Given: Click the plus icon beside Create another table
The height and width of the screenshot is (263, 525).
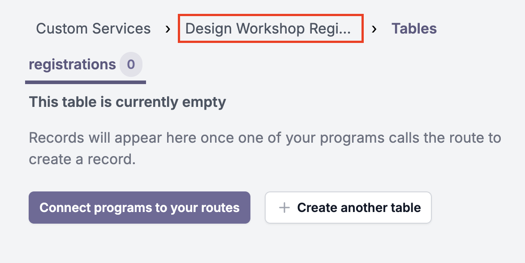Looking at the screenshot, I should (x=284, y=208).
